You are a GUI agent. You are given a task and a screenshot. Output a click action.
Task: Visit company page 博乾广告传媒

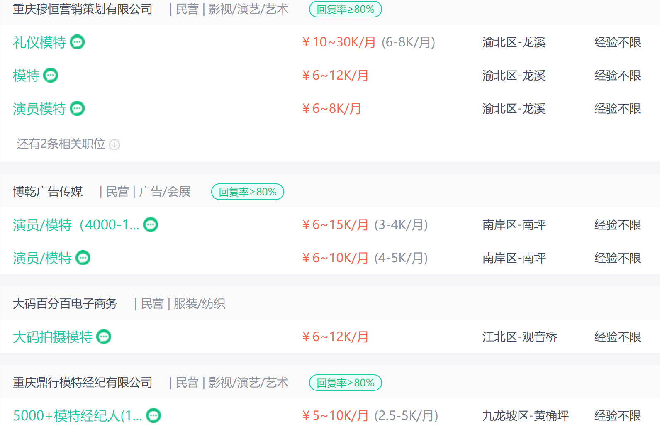(x=48, y=192)
